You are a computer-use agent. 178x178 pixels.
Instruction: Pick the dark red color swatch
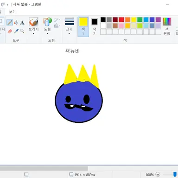[x=115, y=19]
